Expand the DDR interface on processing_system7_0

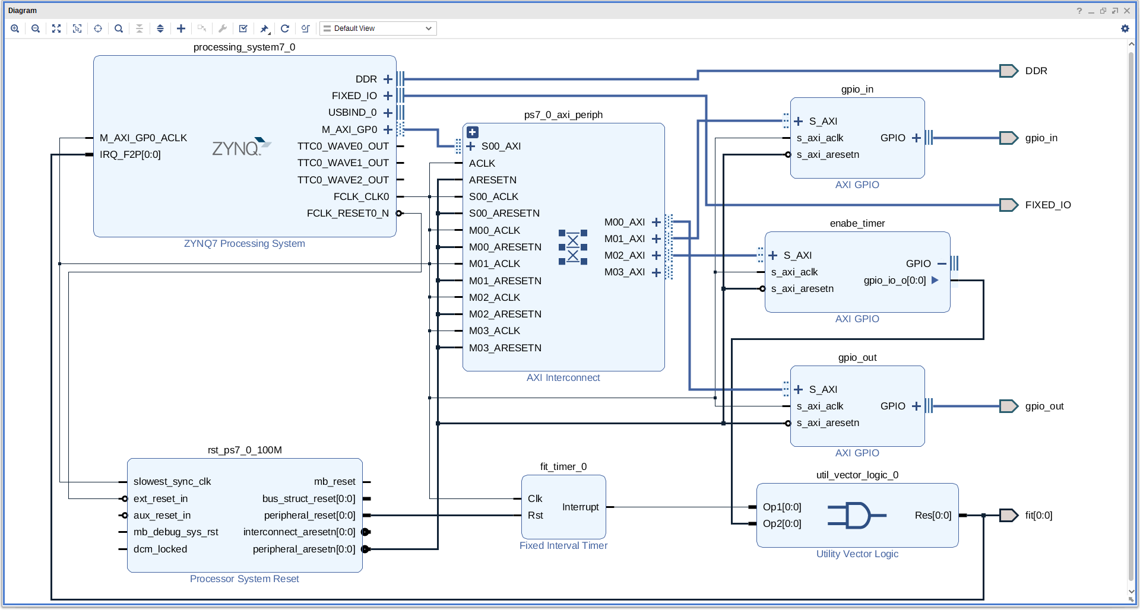coord(388,79)
